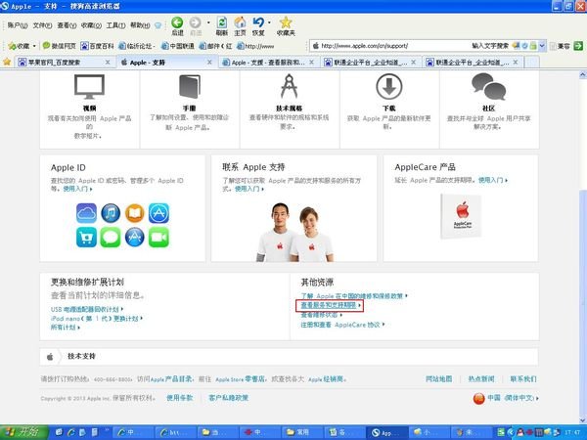Click the grayed-out Forward arrow button
Viewport: 587px width, 440px height.
click(x=195, y=22)
